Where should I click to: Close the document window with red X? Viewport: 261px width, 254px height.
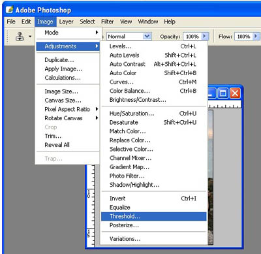235,93
